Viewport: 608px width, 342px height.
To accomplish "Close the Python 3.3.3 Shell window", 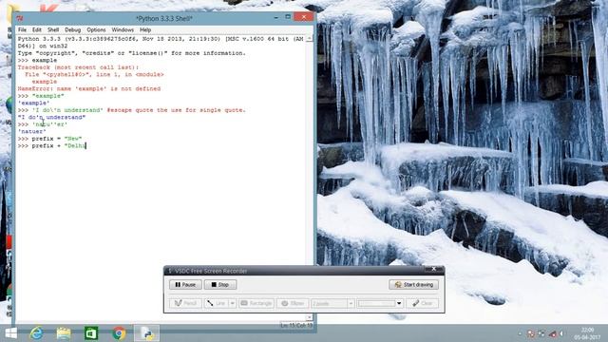I will (x=303, y=17).
